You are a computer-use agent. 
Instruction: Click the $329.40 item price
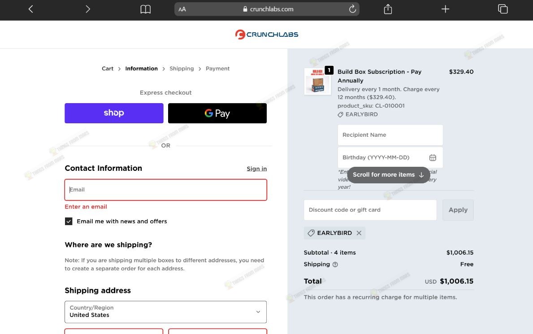coord(461,72)
